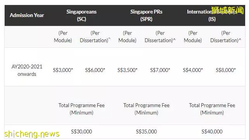The height and width of the screenshot is (140, 249).
Task: Click the yellow Chinese watermark logo
Action: [227, 10]
